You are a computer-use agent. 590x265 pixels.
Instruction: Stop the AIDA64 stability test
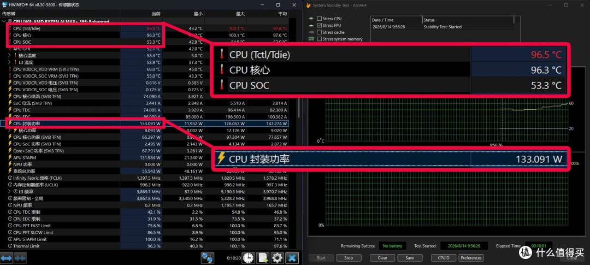coord(349,258)
